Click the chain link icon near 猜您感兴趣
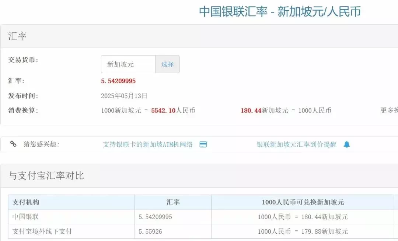Viewport: 398px width, 241px height. coord(13,144)
